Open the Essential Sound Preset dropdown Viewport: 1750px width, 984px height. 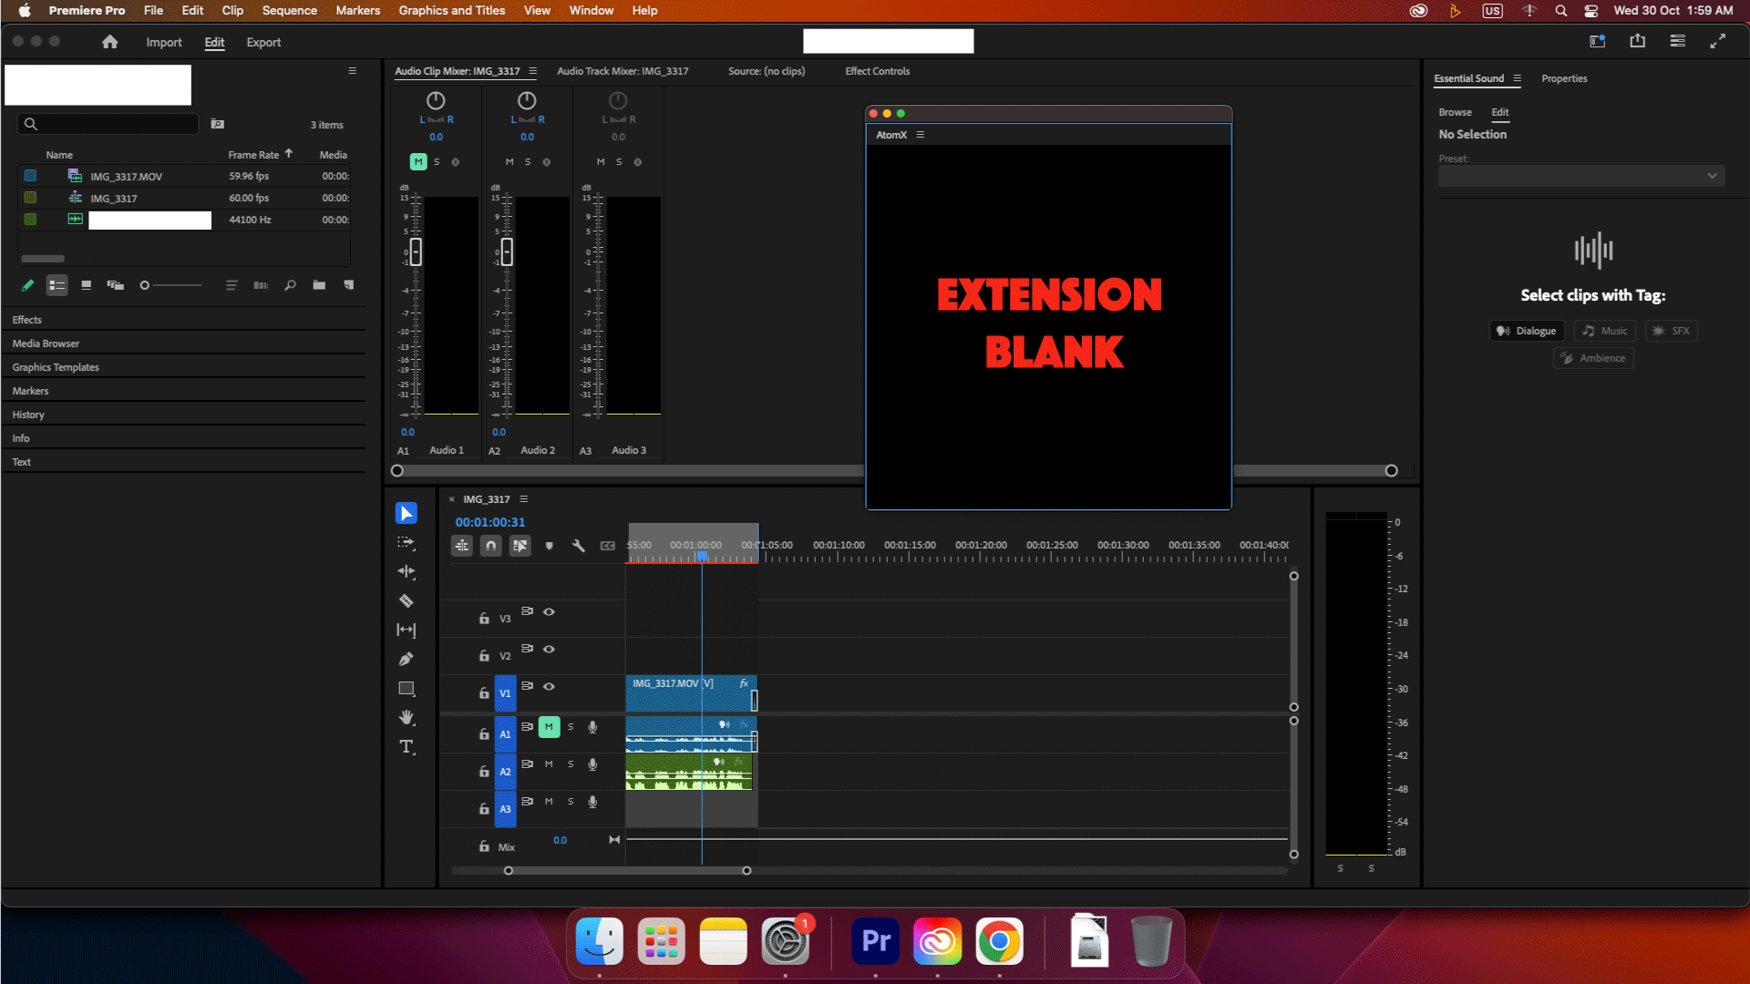pyautogui.click(x=1580, y=176)
